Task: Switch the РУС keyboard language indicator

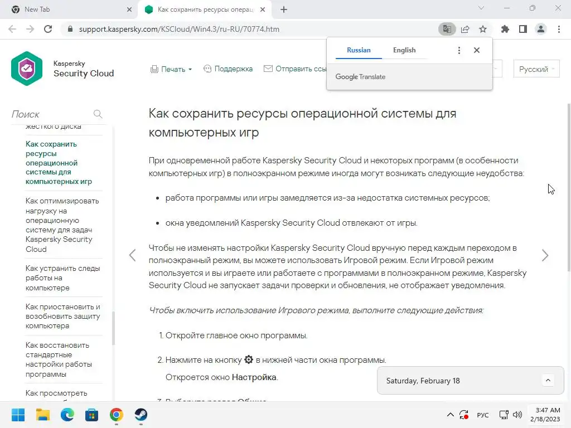Action: point(483,415)
